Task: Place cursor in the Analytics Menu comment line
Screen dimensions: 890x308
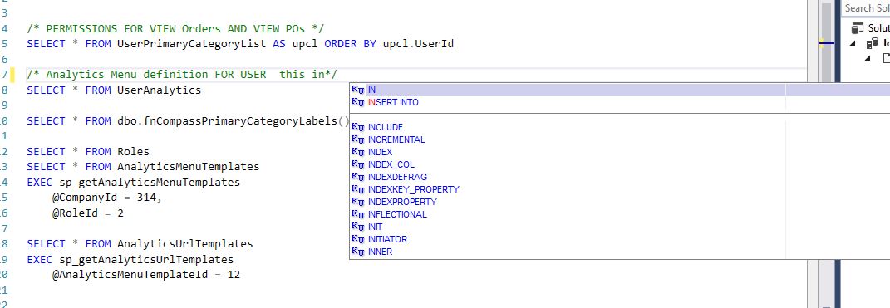Action: [182, 75]
